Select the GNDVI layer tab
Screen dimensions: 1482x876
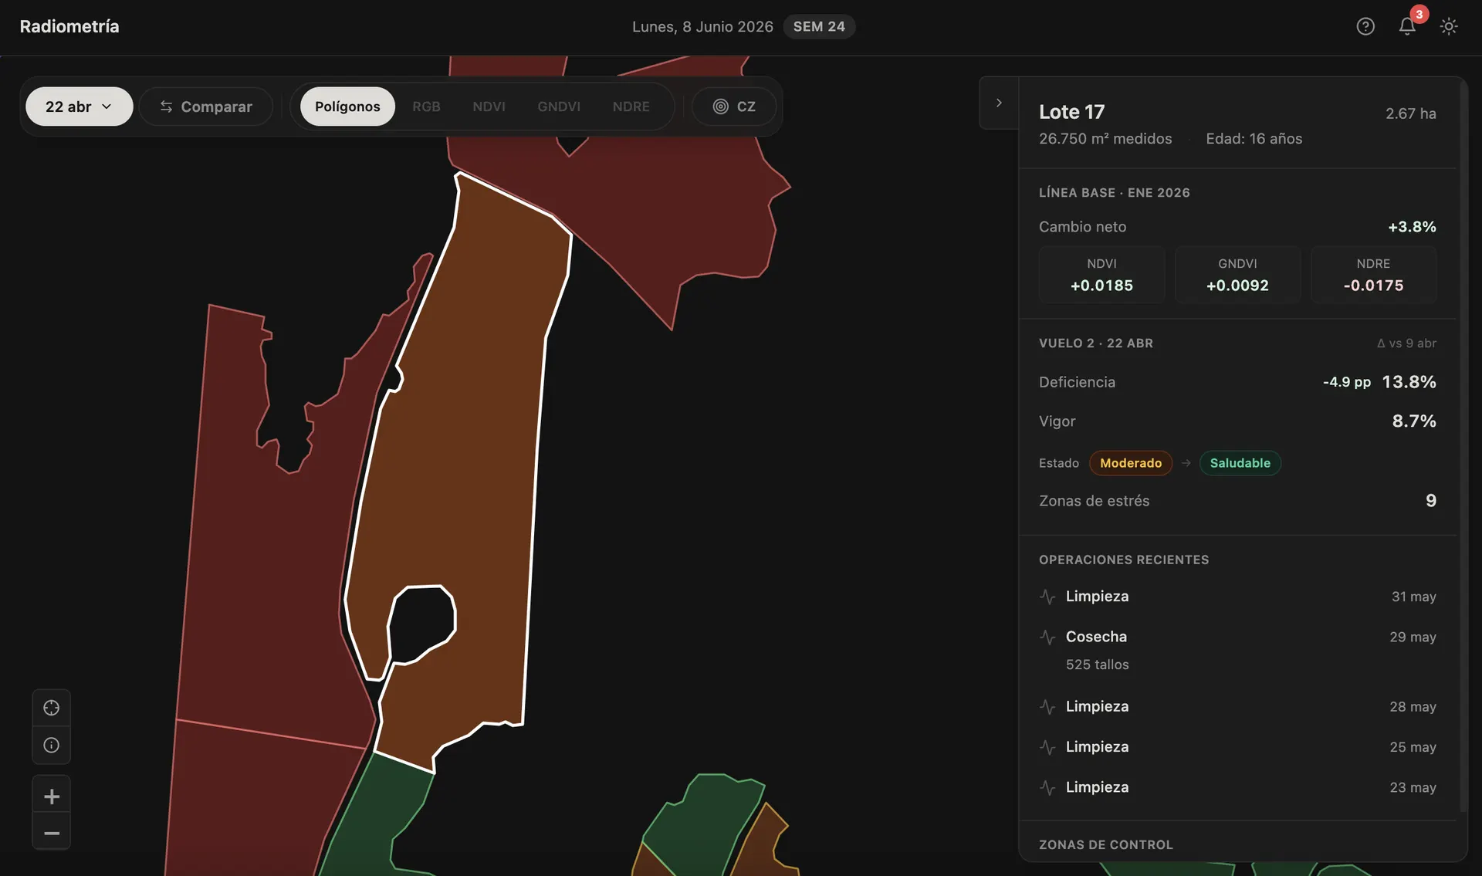coord(559,107)
